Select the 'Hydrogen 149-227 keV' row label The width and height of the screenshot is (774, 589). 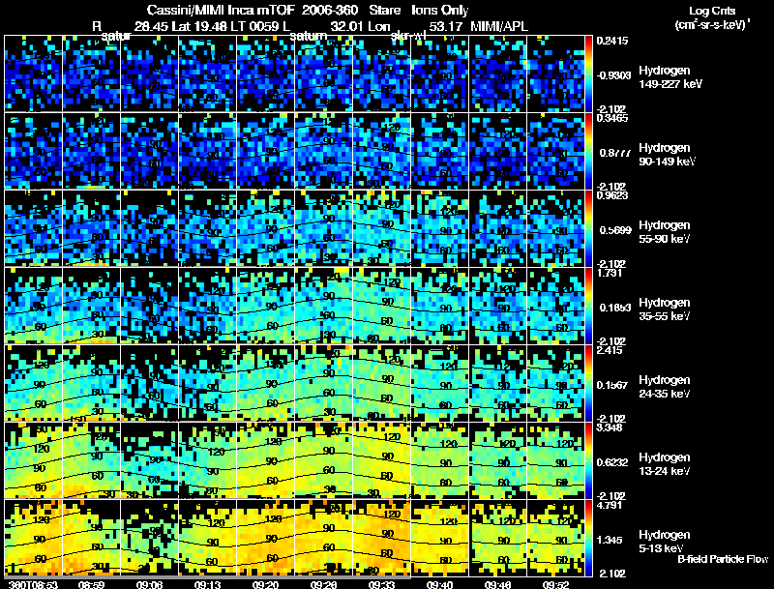click(x=670, y=77)
